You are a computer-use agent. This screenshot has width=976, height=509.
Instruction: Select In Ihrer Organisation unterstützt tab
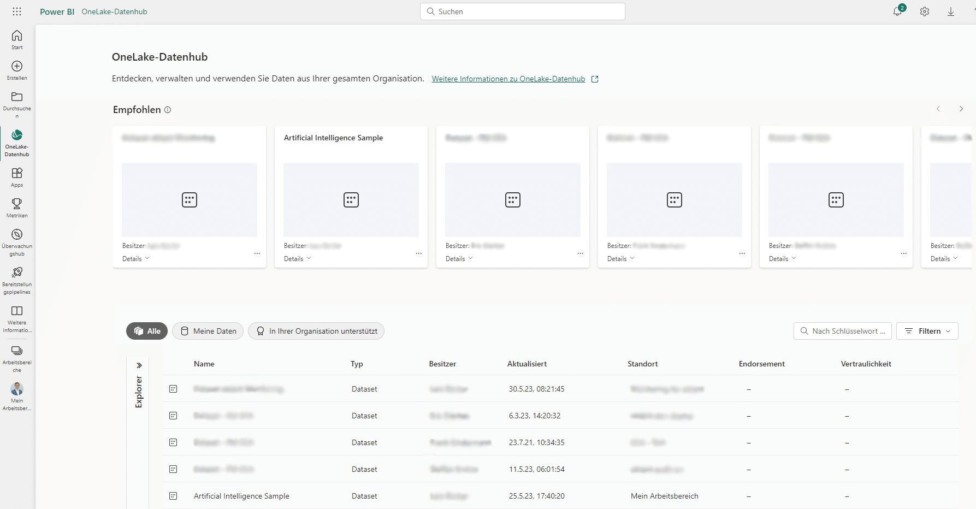point(316,331)
